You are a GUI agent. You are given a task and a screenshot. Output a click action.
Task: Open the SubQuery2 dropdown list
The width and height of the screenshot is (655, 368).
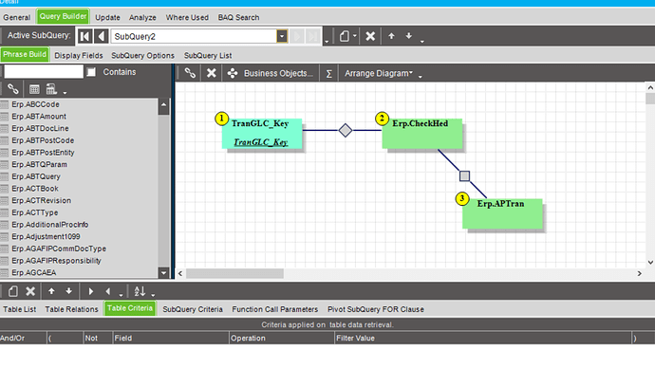[x=282, y=36]
